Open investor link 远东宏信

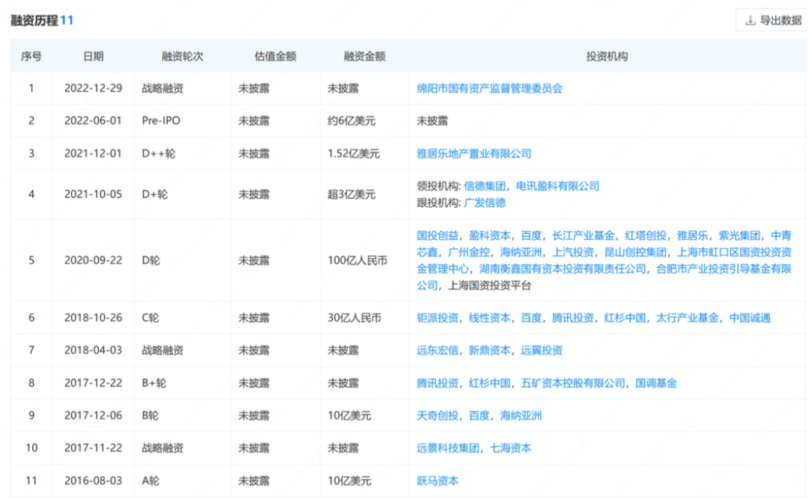[x=438, y=351]
